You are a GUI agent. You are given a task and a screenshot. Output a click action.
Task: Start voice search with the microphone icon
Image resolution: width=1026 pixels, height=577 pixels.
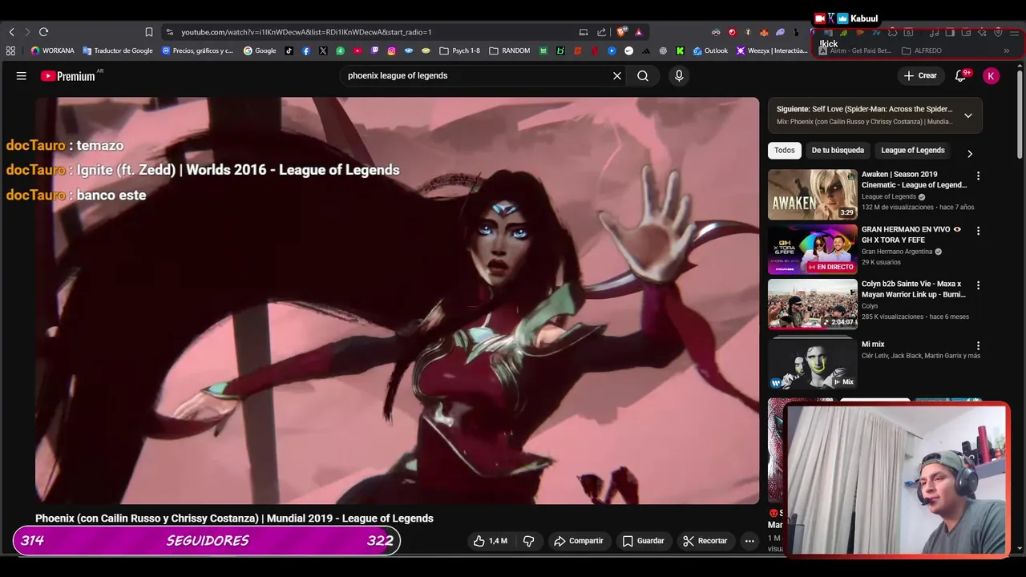[679, 75]
